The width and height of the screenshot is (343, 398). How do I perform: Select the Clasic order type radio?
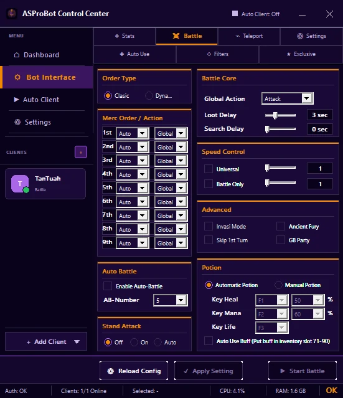pyautogui.click(x=108, y=96)
